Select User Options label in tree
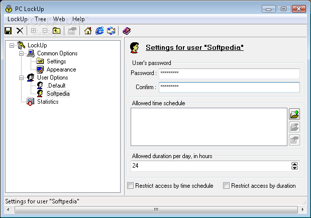 click(x=53, y=78)
